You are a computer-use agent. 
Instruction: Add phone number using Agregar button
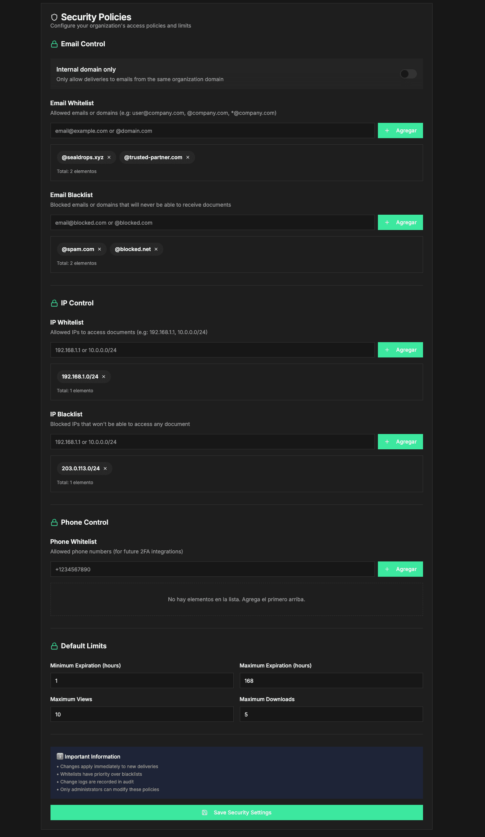(400, 569)
